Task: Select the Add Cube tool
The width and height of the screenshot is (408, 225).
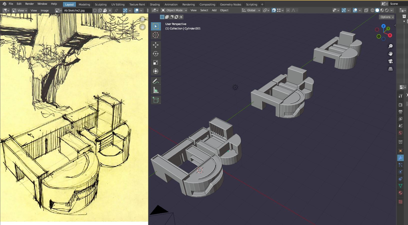Action: pyautogui.click(x=156, y=100)
